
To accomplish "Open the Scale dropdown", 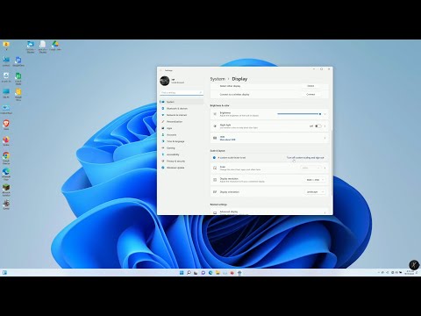I will tap(310, 168).
